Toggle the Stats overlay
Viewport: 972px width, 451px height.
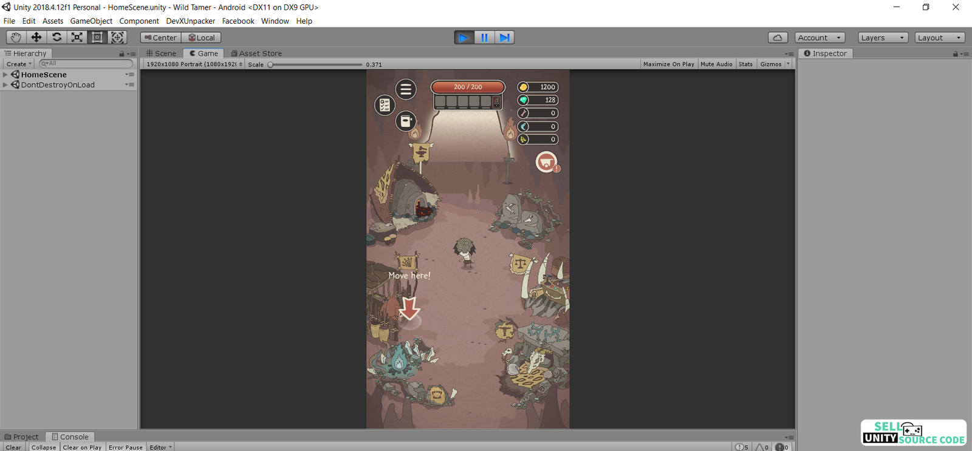(745, 64)
